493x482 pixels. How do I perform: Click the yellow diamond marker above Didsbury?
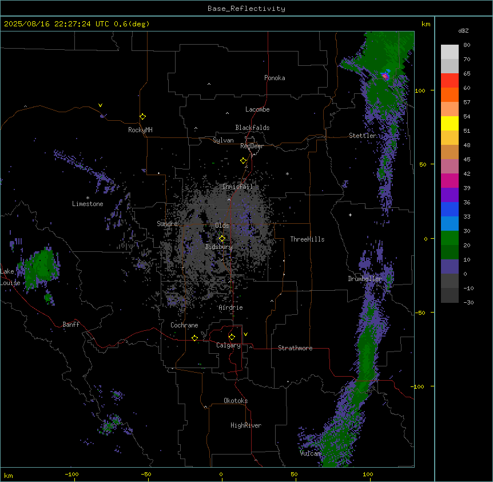click(x=222, y=239)
